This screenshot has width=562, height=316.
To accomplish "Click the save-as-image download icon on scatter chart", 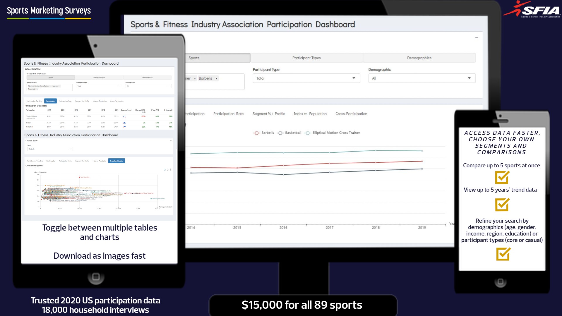I will [x=170, y=170].
